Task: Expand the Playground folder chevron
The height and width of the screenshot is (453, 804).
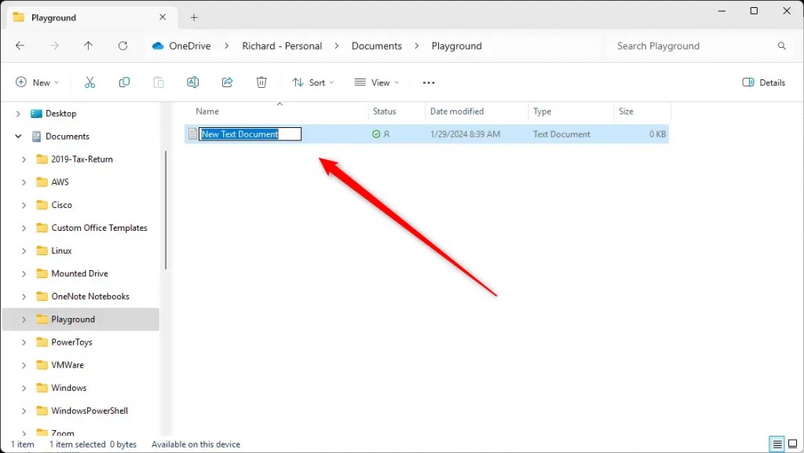Action: (24, 320)
